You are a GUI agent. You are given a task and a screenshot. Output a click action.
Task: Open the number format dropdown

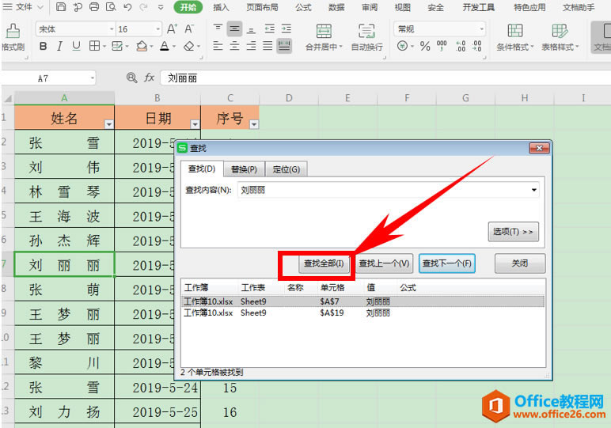(x=482, y=29)
